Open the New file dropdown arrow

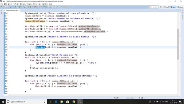3,7
